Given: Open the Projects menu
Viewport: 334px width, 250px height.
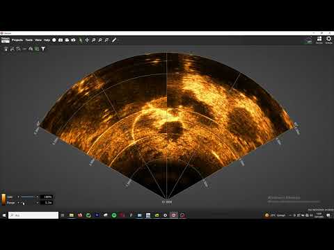Looking at the screenshot, I should coord(17,40).
